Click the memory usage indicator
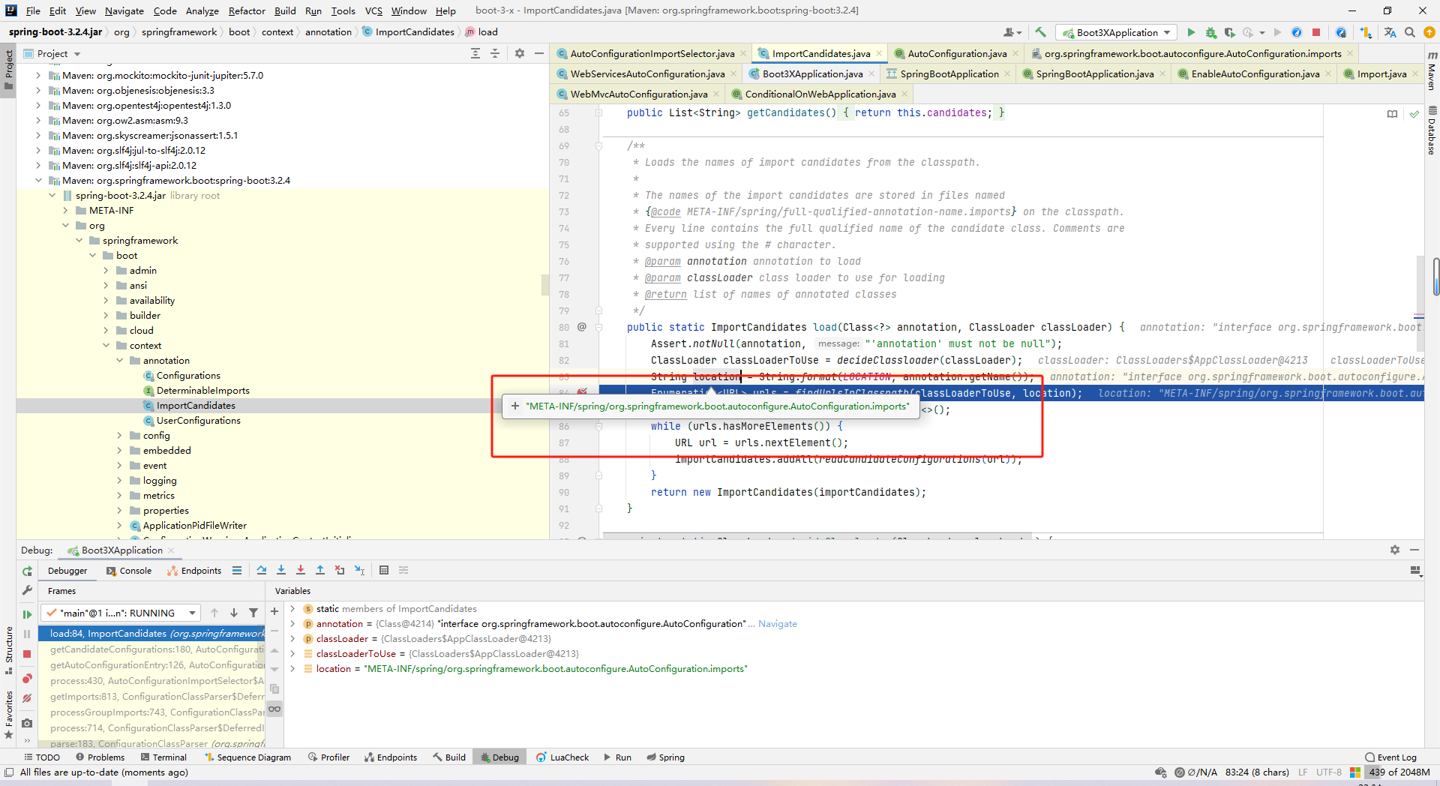 [x=1398, y=772]
